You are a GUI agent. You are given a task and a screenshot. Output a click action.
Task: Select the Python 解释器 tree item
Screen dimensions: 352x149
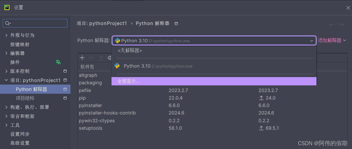click(x=35, y=89)
